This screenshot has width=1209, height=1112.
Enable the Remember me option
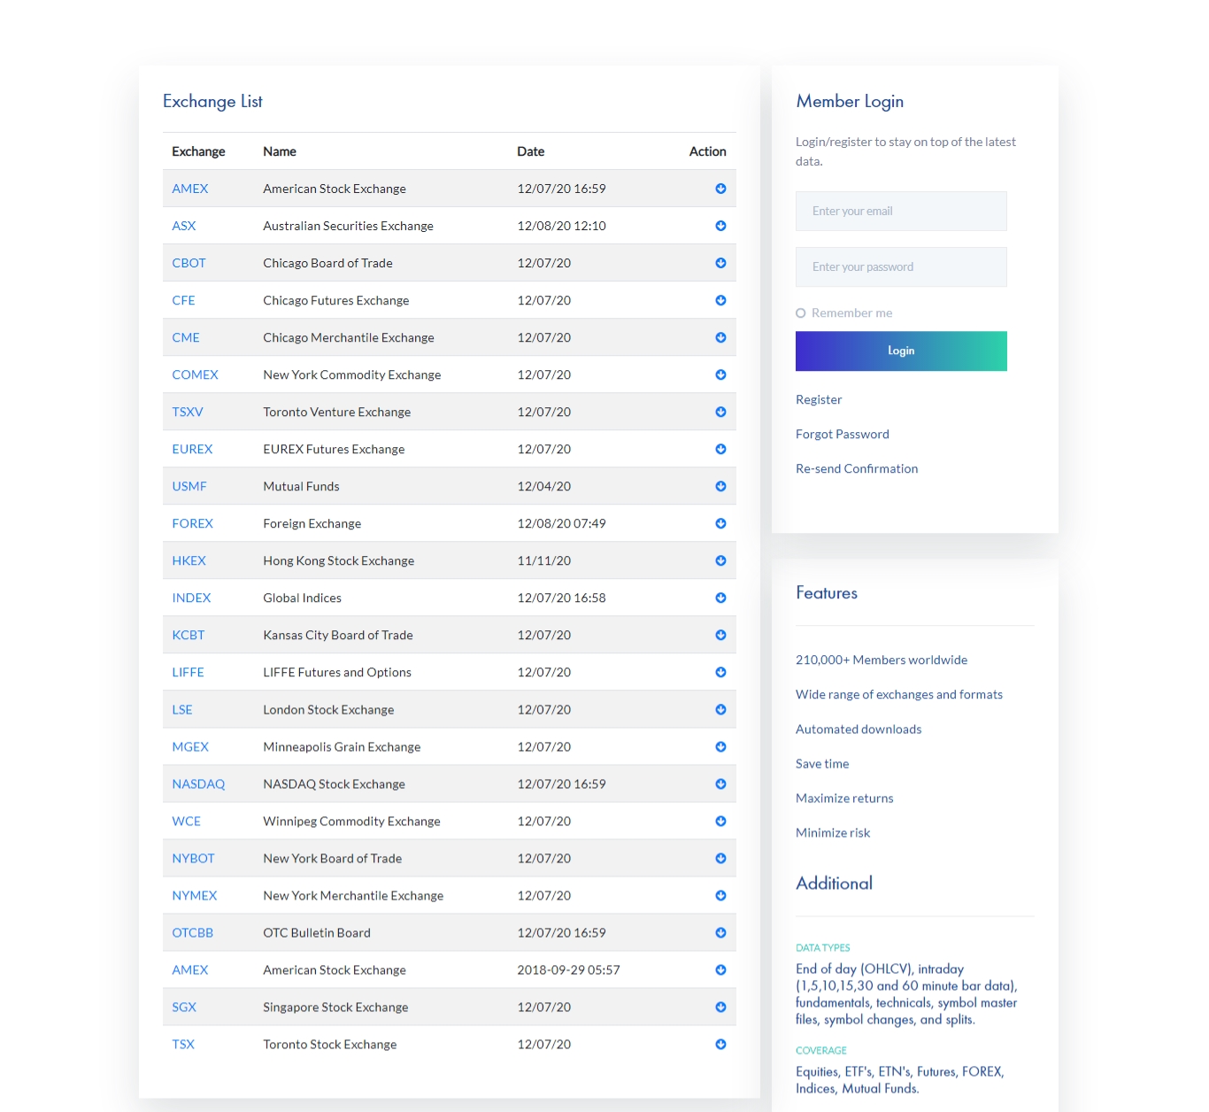(x=801, y=313)
